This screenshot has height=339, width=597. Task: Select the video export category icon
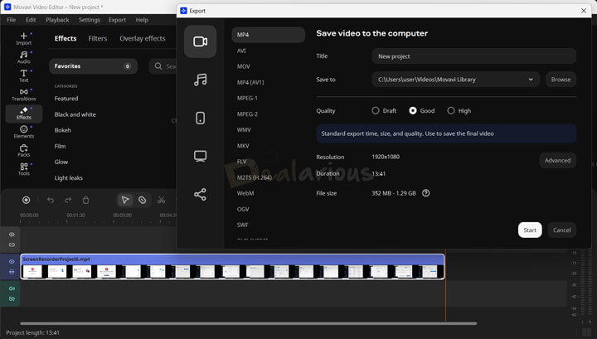(x=200, y=41)
